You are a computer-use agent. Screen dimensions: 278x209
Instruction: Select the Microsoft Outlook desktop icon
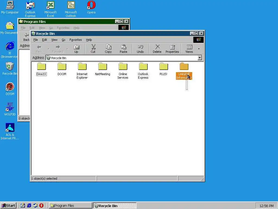coord(71,9)
